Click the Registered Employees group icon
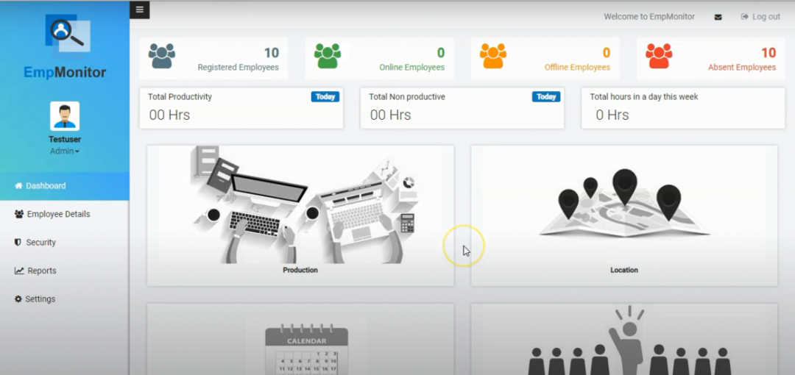The image size is (795, 375). [x=162, y=56]
